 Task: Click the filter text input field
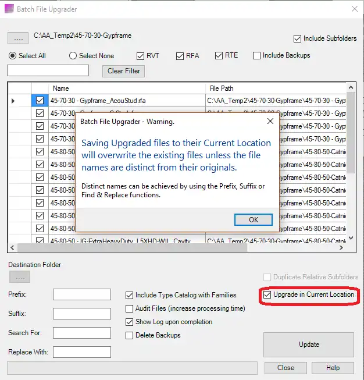[x=48, y=70]
